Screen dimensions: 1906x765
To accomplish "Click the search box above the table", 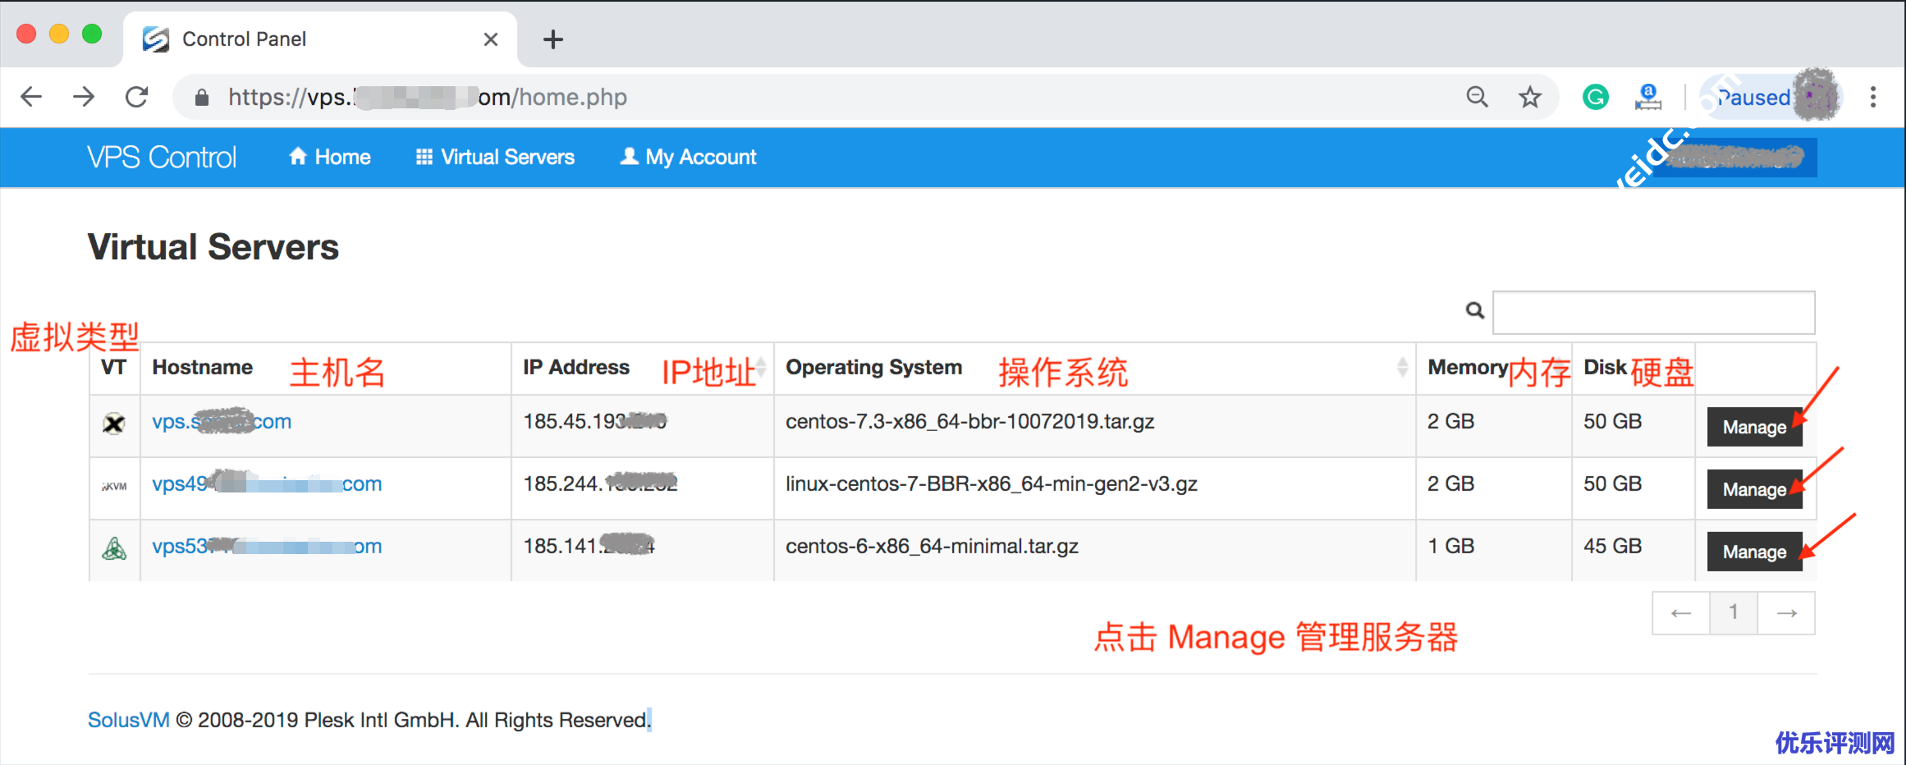I will pyautogui.click(x=1653, y=312).
